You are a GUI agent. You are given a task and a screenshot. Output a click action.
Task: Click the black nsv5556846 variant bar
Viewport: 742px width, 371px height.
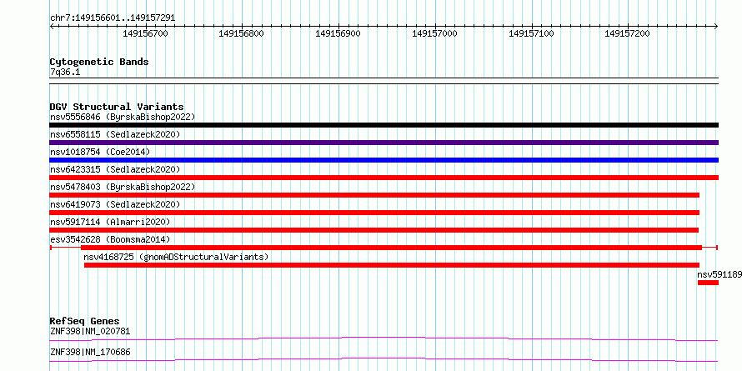click(x=384, y=125)
